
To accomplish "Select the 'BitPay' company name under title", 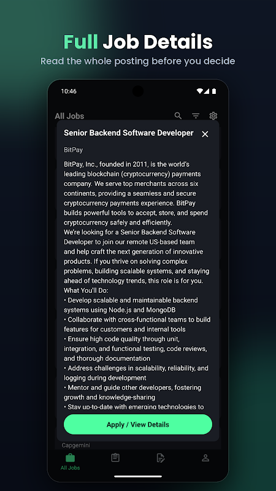I will 73,150.
